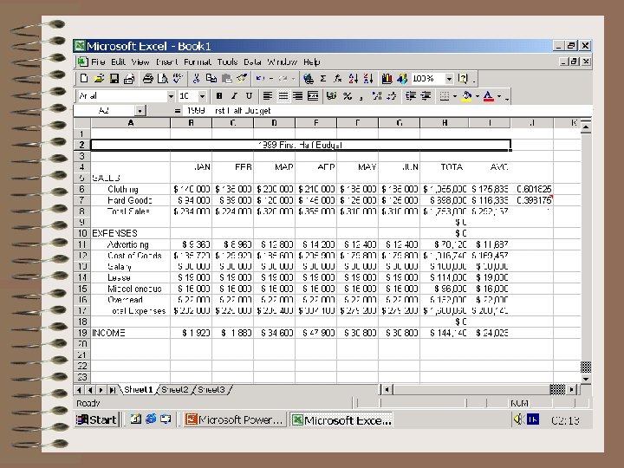Click the Map icon on toolbar
The image size is (624, 468).
pyautogui.click(x=402, y=78)
